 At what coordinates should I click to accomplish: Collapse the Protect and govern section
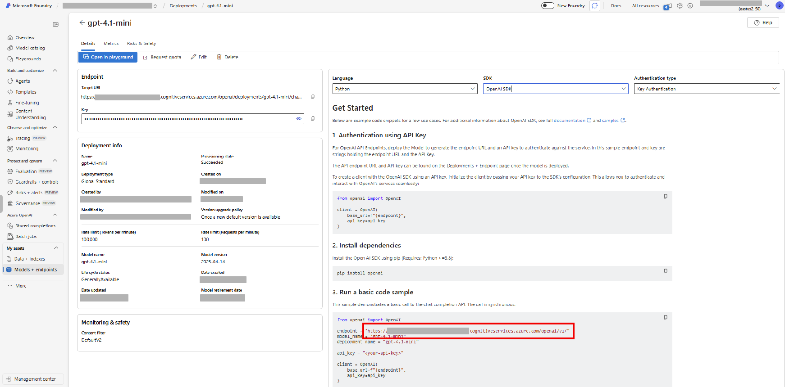click(x=55, y=161)
